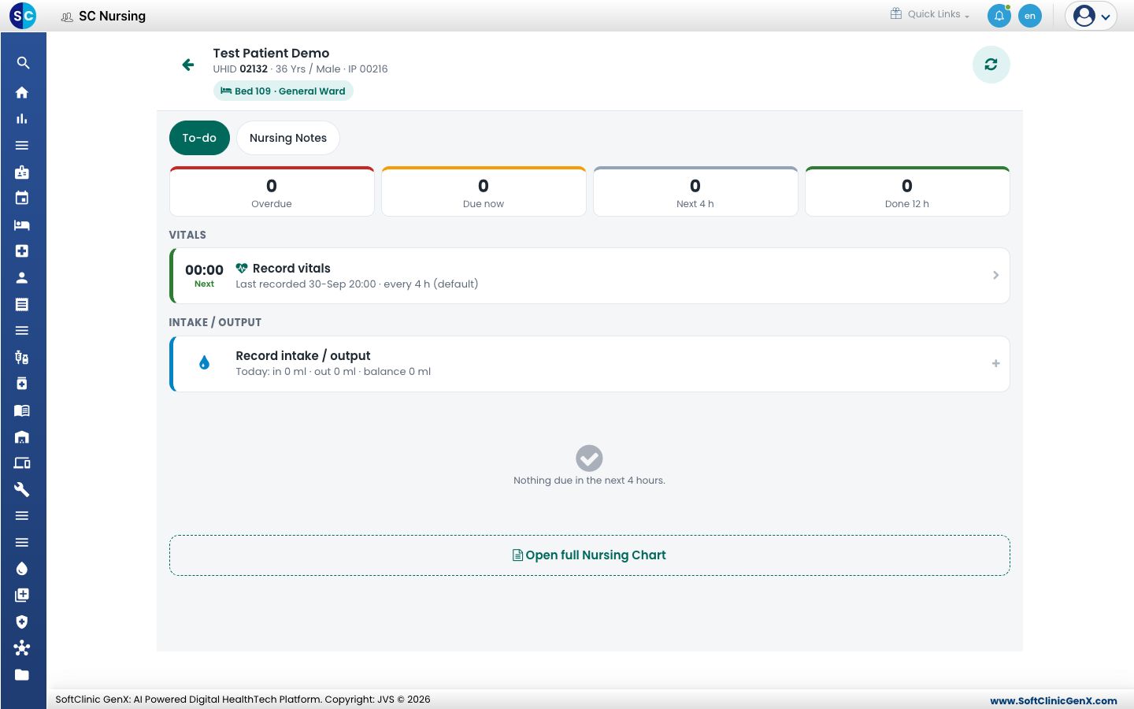Visit www.SoftClinicGenX.com link

coord(1053,700)
